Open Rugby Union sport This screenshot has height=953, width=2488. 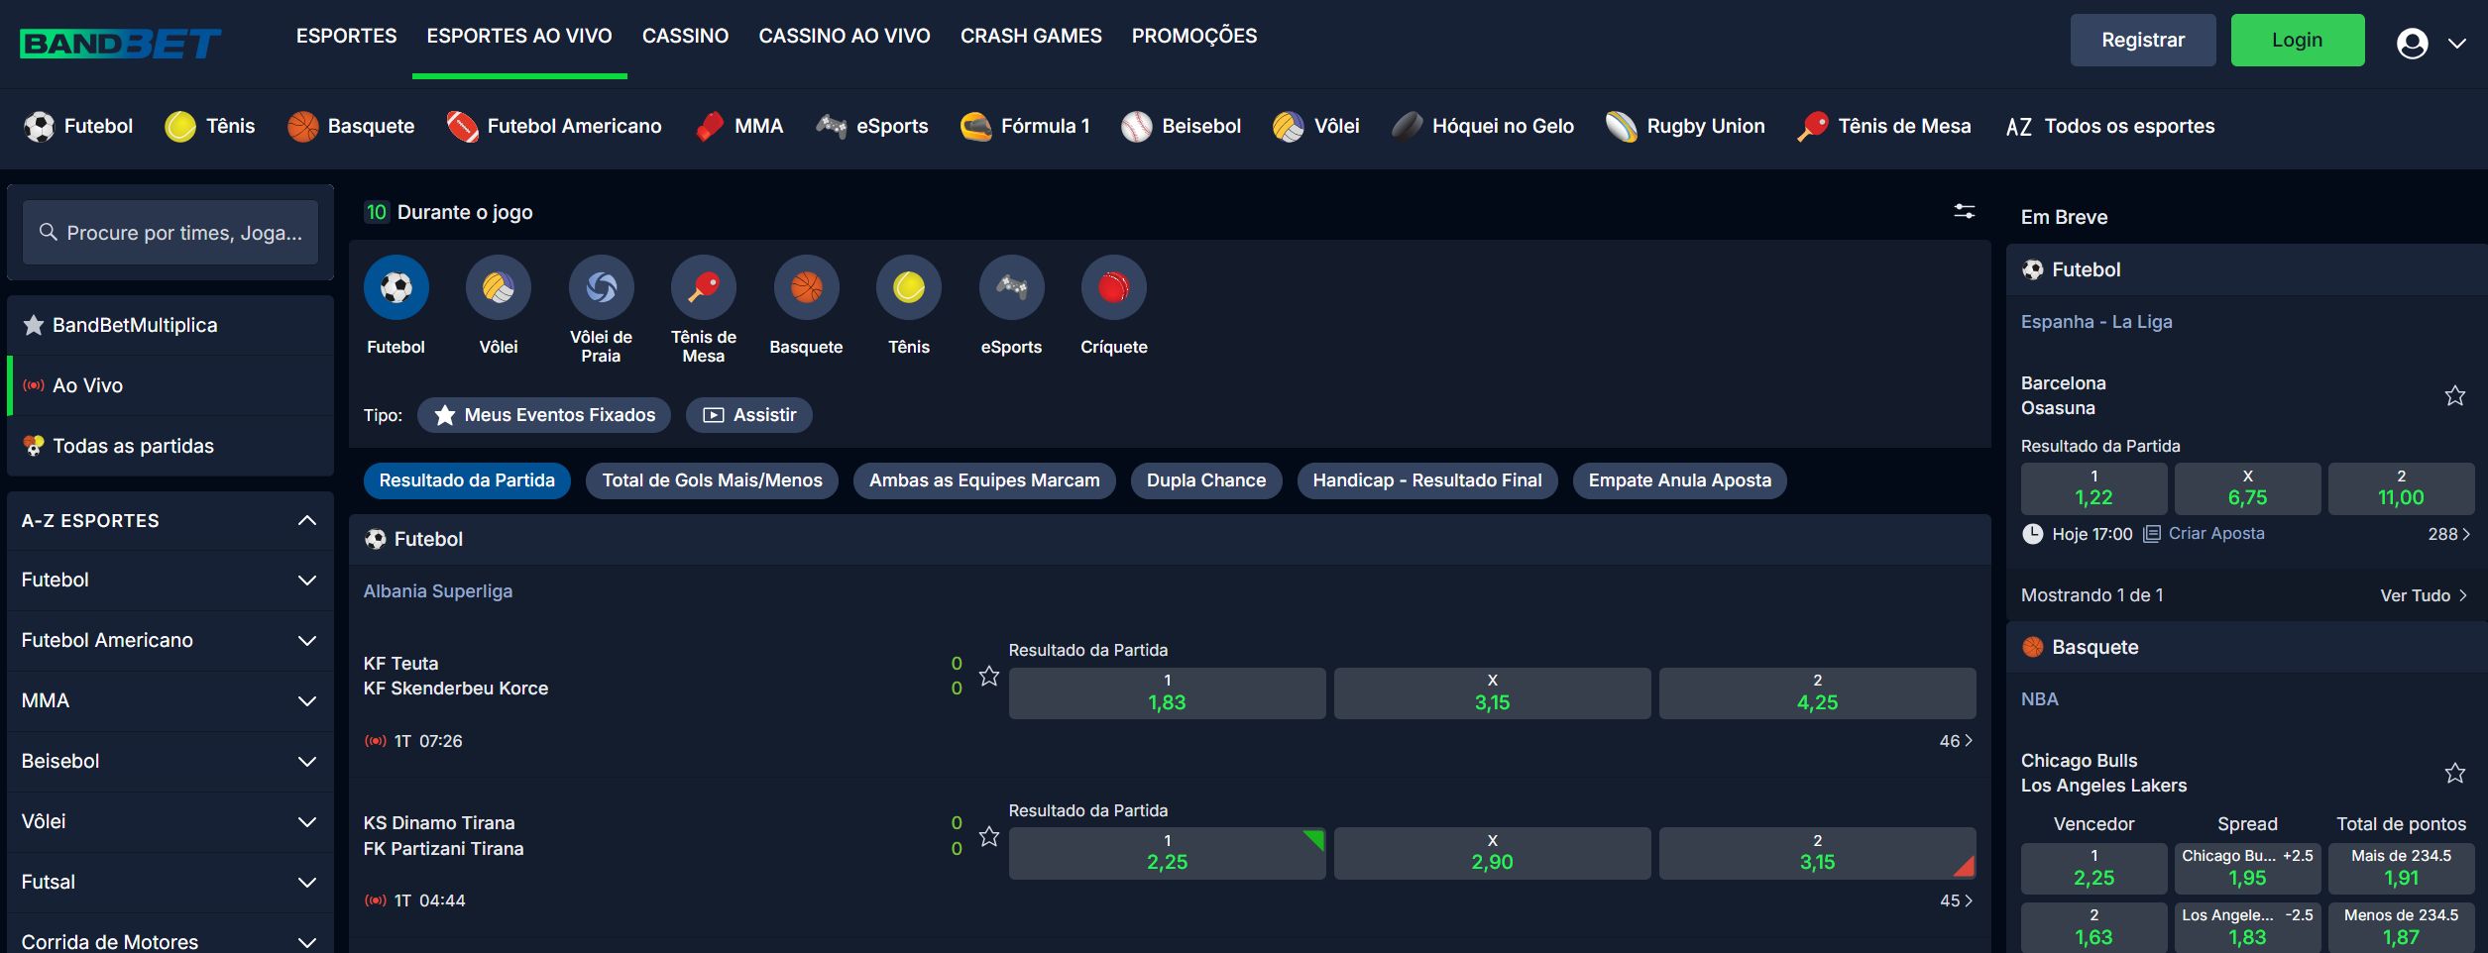[1685, 126]
